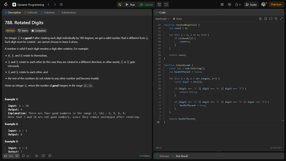Pick a random problem with shuffle icon
The width and height of the screenshot is (286, 161).
coord(61,5)
